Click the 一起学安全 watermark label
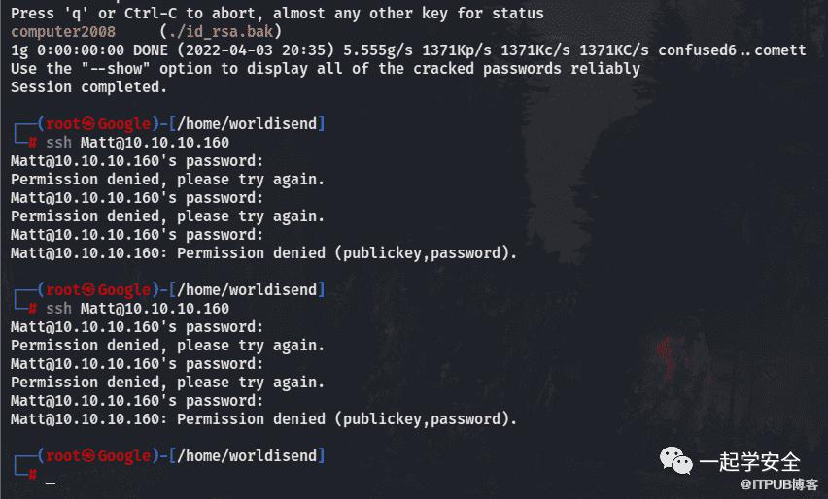This screenshot has width=828, height=499. [750, 462]
